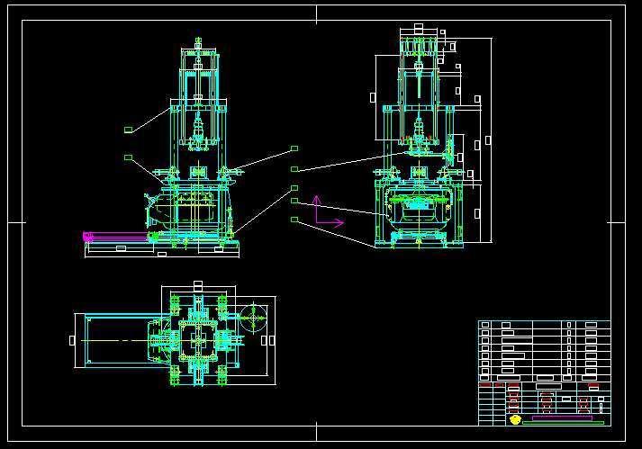Image resolution: width=642 pixels, height=449 pixels.
Task: Select the dimension text right of the plan view
Action: tap(268, 340)
